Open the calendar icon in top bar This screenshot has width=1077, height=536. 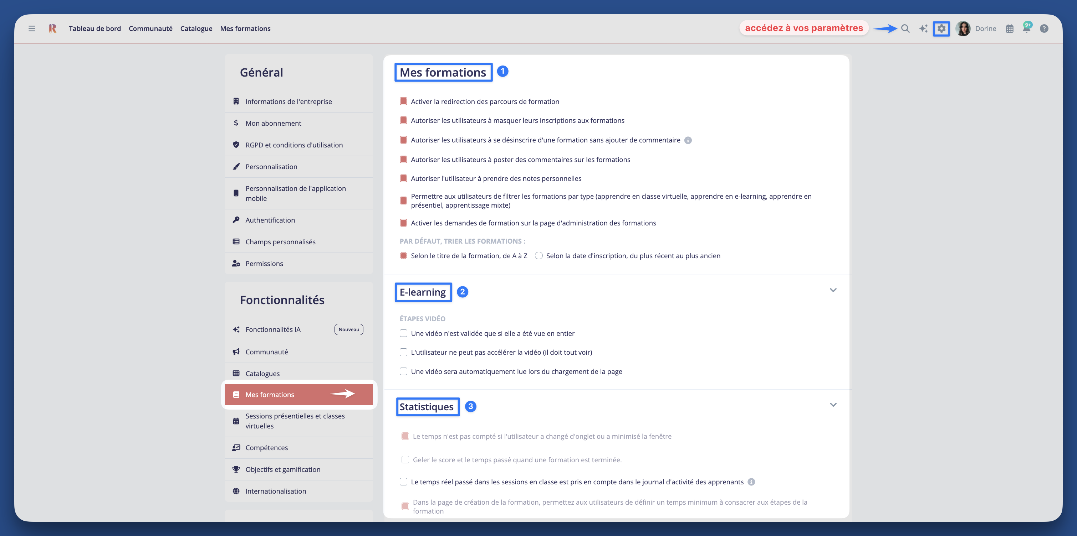pyautogui.click(x=1009, y=28)
